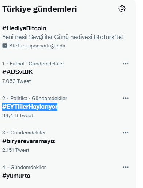Click the 34,4 B Tweet count
The height and width of the screenshot is (188, 143).
[x=18, y=115]
